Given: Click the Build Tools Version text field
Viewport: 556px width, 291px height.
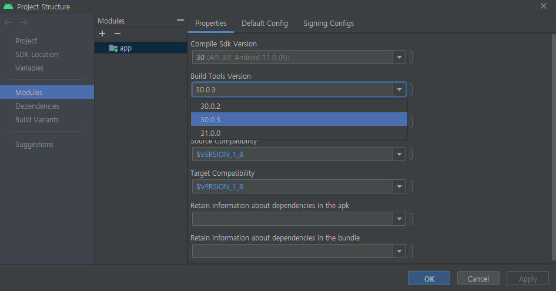Looking at the screenshot, I should (x=293, y=89).
